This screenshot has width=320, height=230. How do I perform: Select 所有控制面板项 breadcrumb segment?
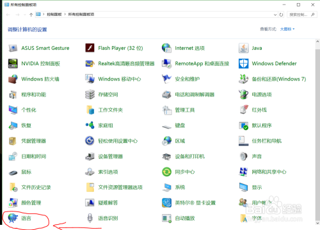point(81,15)
